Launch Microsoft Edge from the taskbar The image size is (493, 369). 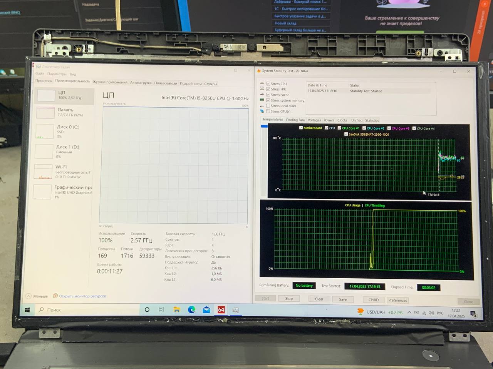[191, 310]
